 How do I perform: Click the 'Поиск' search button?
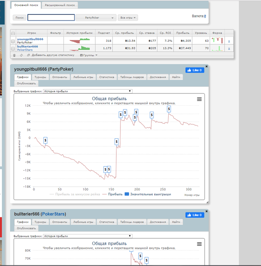tap(20, 17)
